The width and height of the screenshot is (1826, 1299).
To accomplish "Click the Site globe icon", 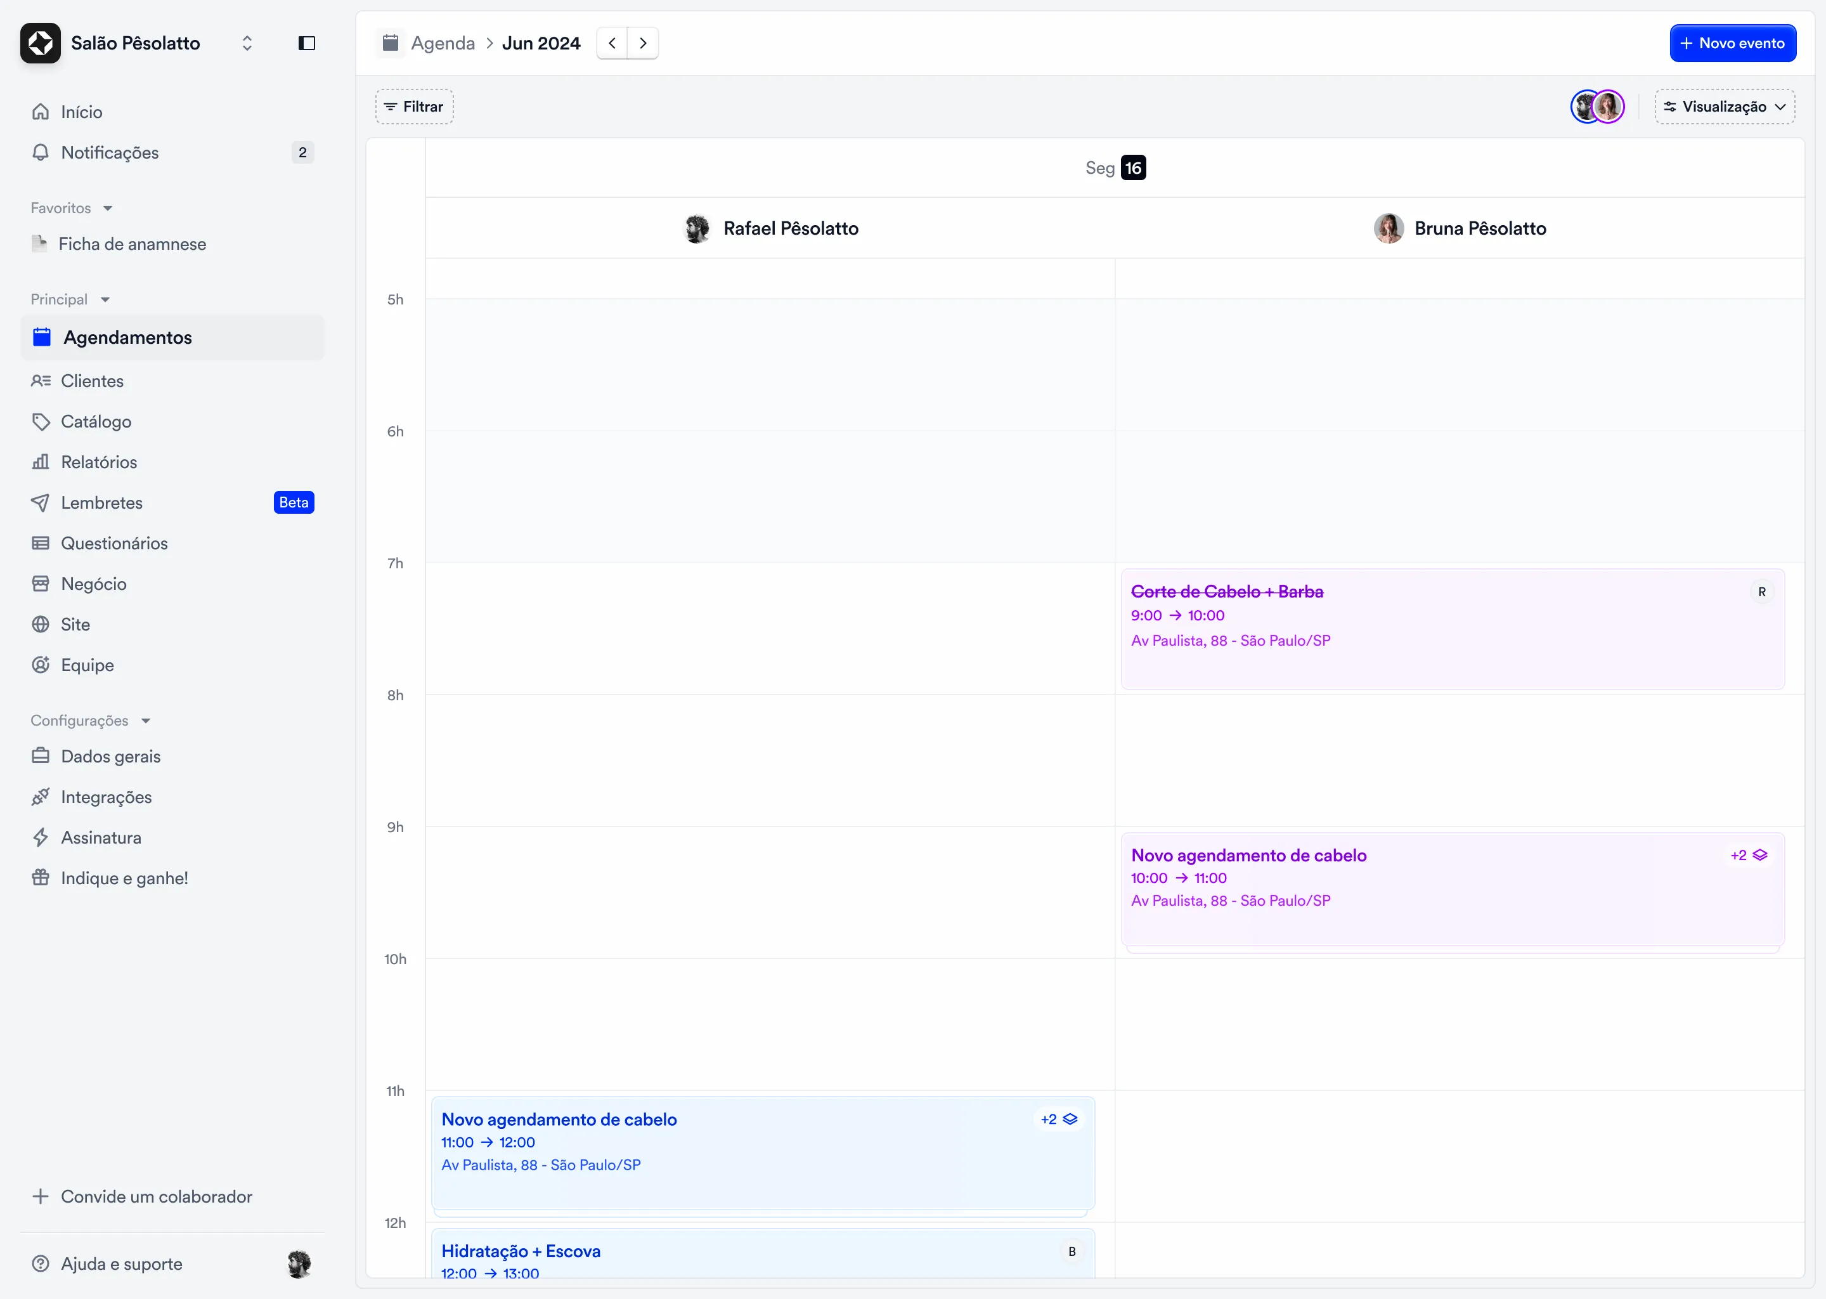I will (x=41, y=625).
